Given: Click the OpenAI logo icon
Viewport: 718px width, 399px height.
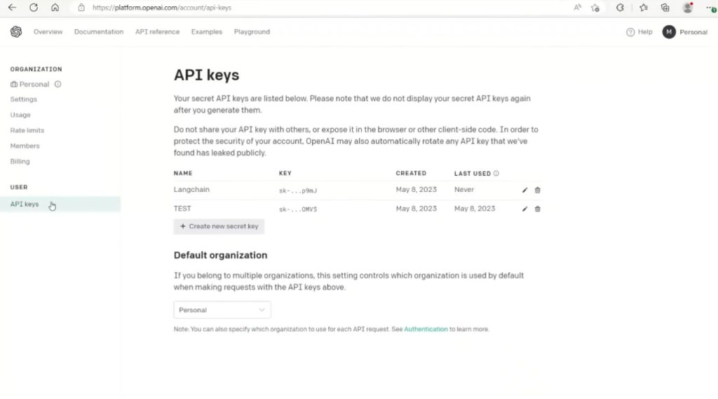Looking at the screenshot, I should click(16, 32).
